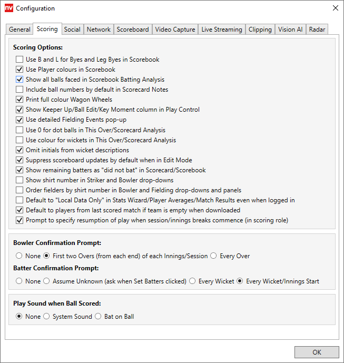
Task: Choose None for Bowler Confirmation Prompt
Action: [19, 256]
